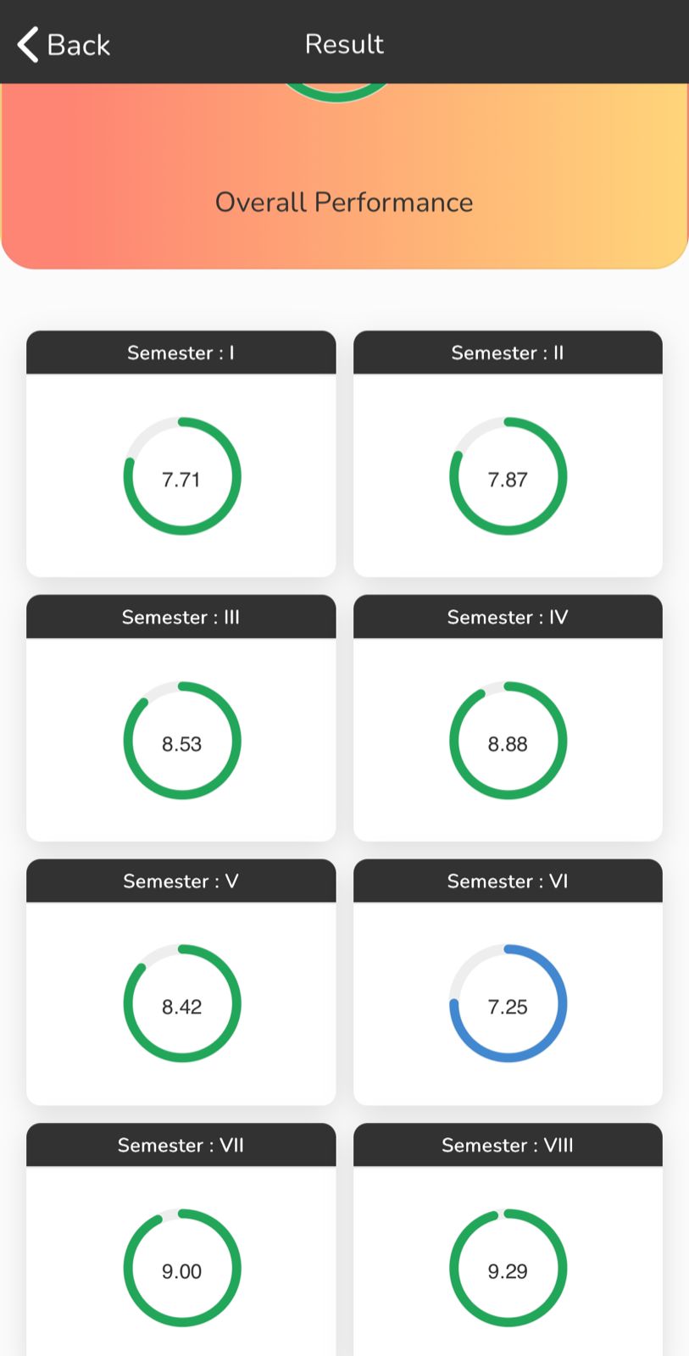Select the 8.53 circular score indicator
Image resolution: width=689 pixels, height=1356 pixels.
pos(181,741)
